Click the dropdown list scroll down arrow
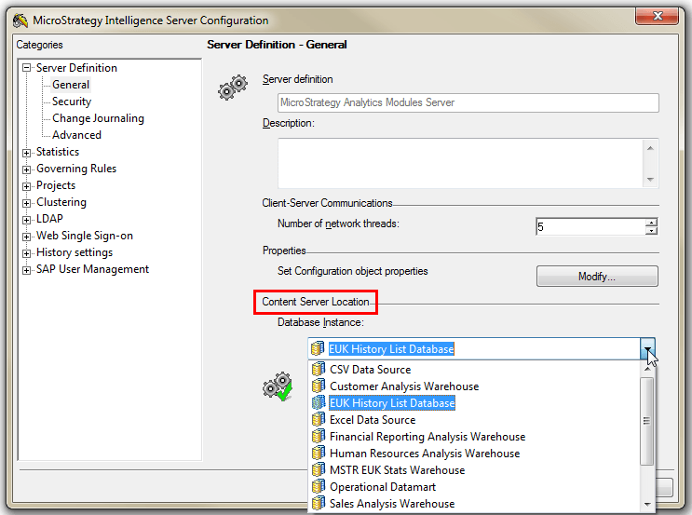Screen dimensions: 692x515 click(x=647, y=504)
